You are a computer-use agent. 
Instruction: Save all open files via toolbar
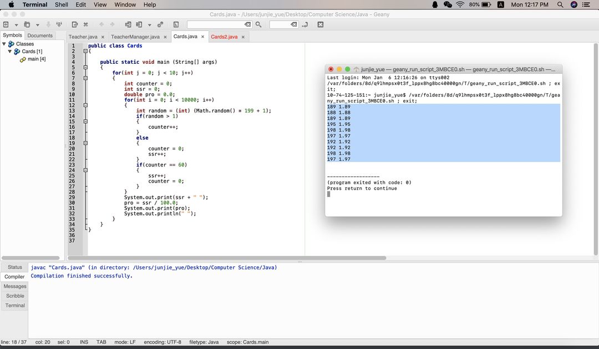tap(59, 24)
